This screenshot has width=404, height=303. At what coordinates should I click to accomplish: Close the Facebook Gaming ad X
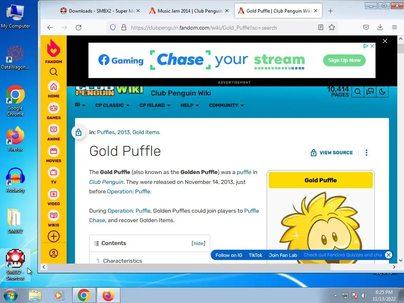372,46
